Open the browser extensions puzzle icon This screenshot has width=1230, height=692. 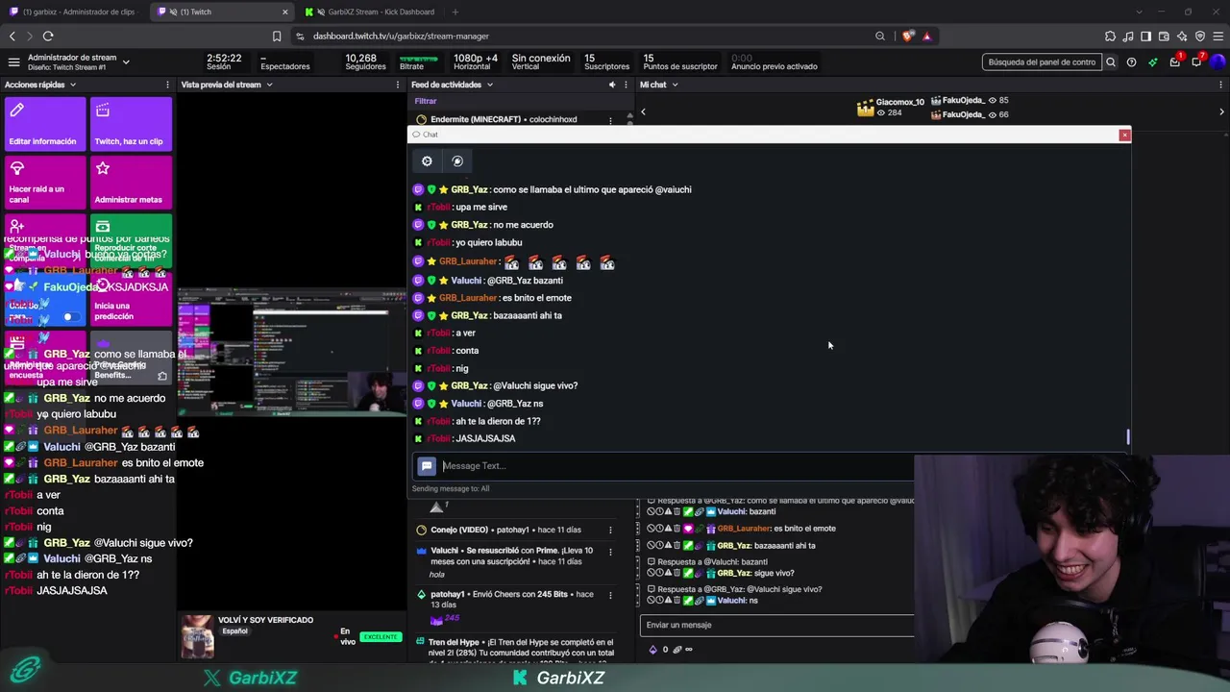(1110, 36)
